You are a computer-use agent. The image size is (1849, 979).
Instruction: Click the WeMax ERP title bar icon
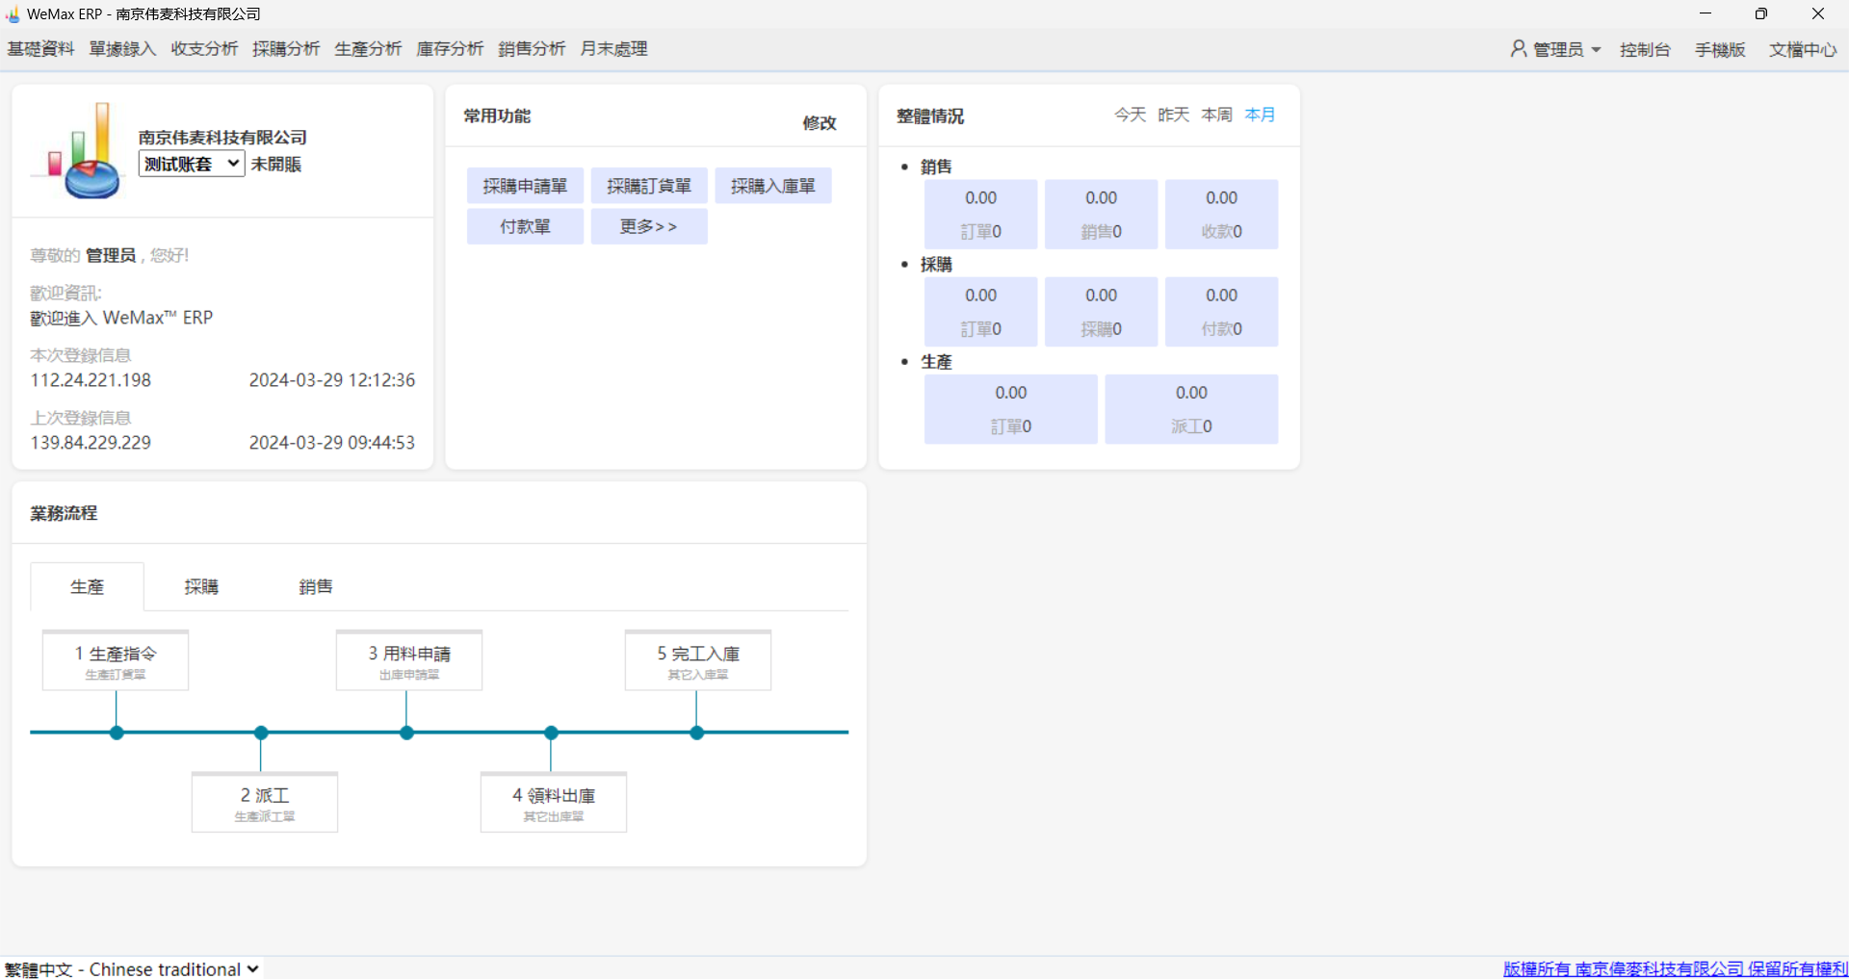coord(13,14)
